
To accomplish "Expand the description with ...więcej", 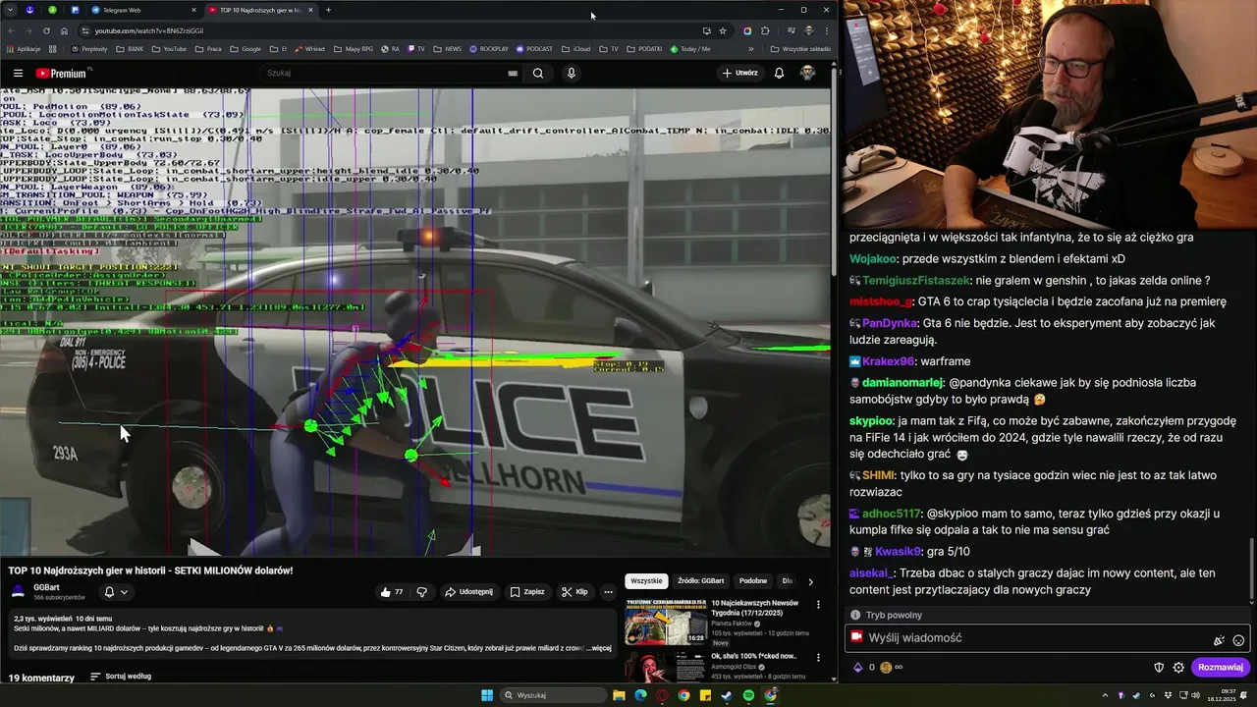I will 598,648.
